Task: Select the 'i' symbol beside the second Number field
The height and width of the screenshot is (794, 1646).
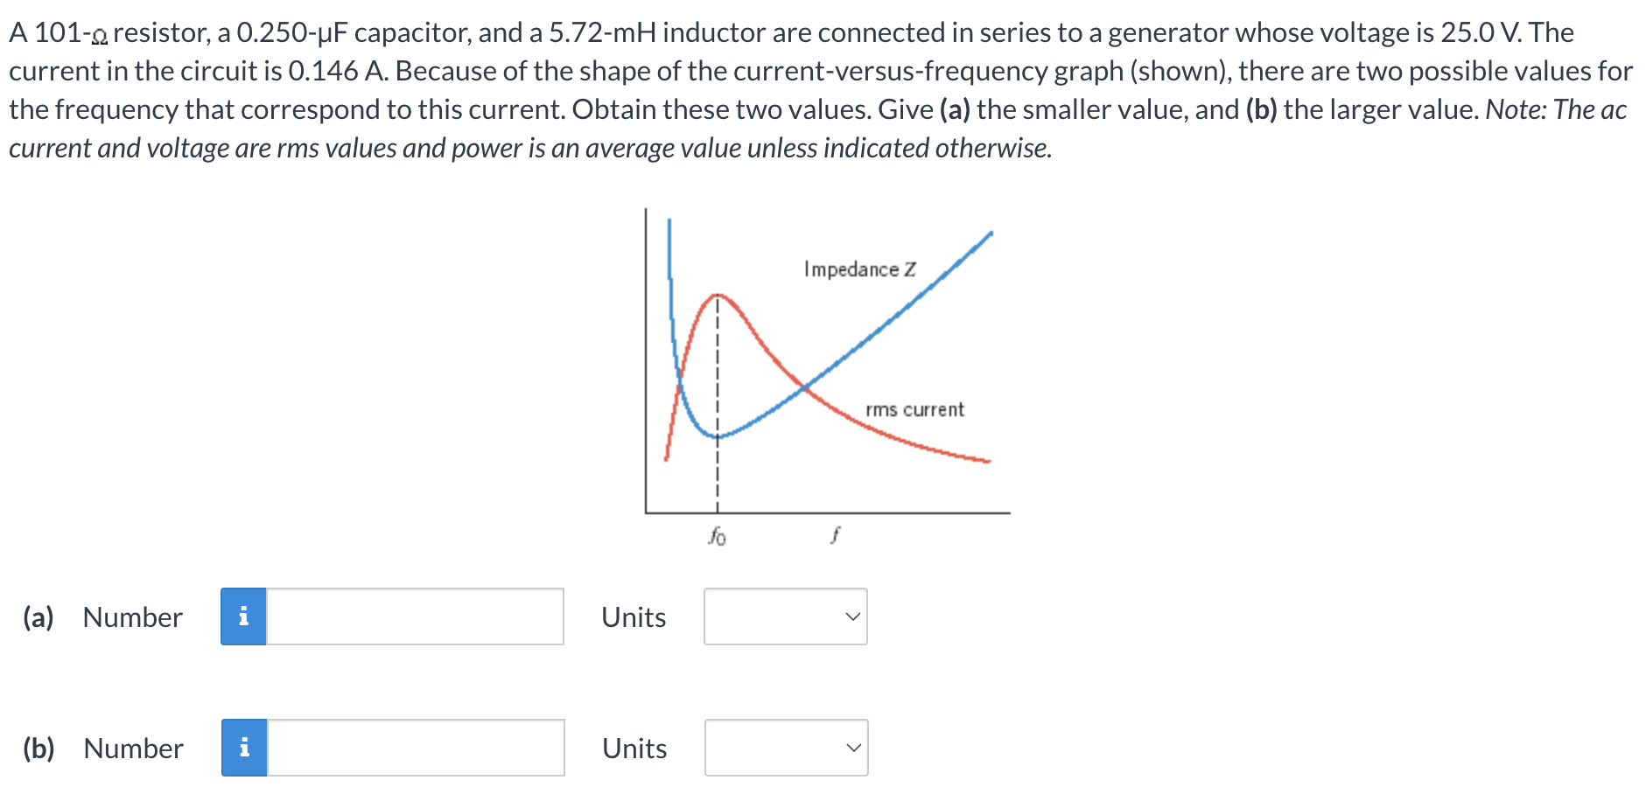Action: pyautogui.click(x=245, y=748)
